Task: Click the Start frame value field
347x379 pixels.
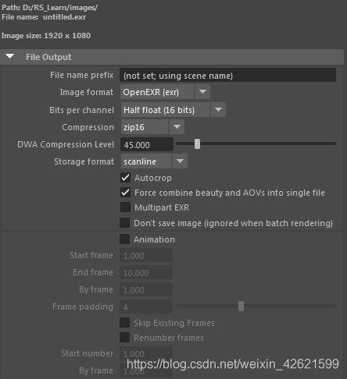Action: point(146,255)
